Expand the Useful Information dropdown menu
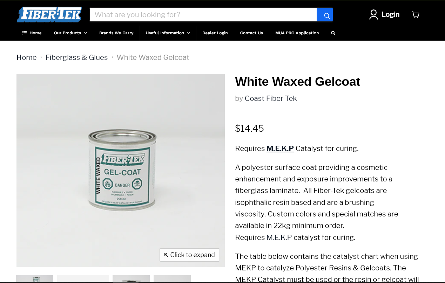This screenshot has width=445, height=283. [168, 33]
